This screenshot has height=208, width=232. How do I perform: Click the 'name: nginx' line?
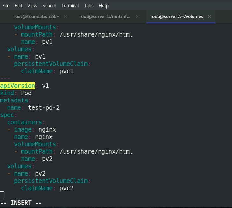(x=33, y=137)
